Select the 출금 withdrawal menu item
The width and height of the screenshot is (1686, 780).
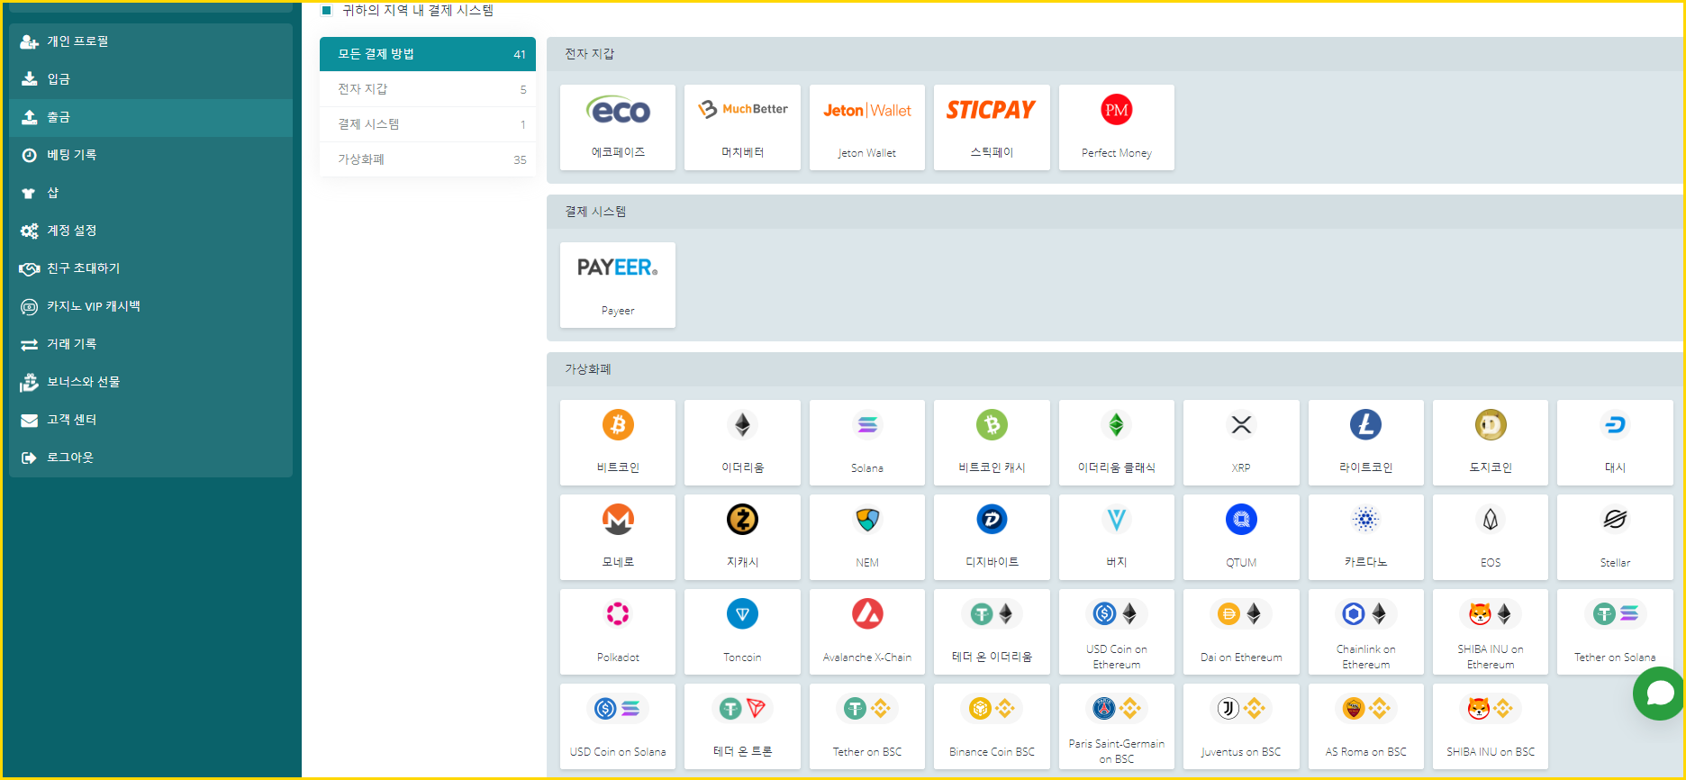[150, 117]
